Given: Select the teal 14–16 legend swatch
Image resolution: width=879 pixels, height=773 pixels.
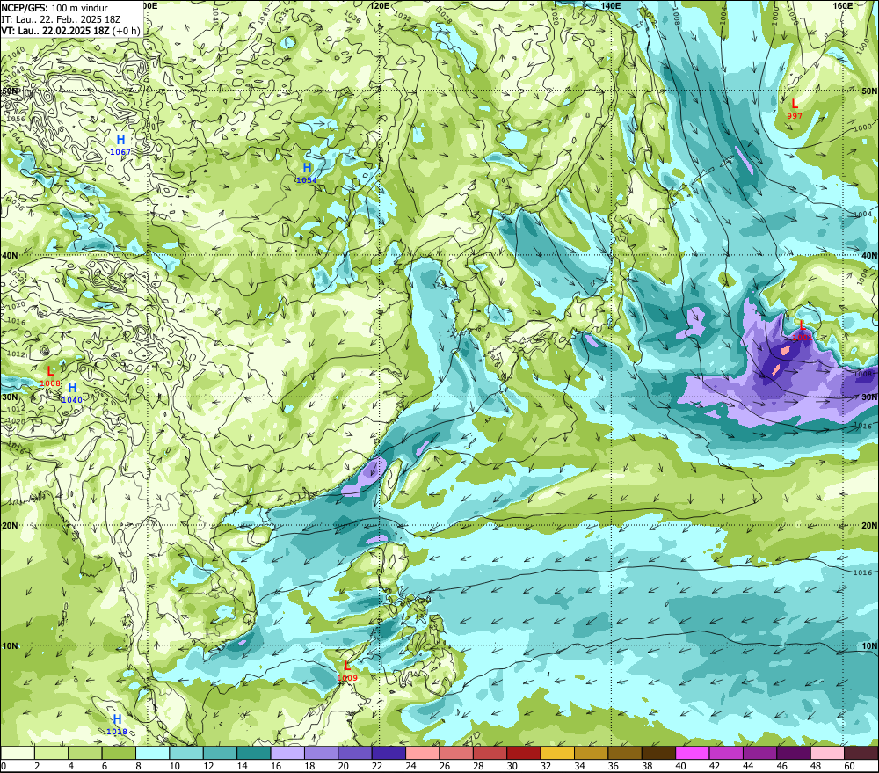Looking at the screenshot, I should pyautogui.click(x=254, y=754).
